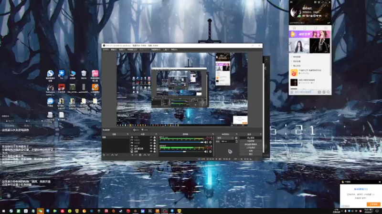The image size is (382, 214).
Task: Open transition properties gear in Scene Transitions
Action: (x=236, y=138)
